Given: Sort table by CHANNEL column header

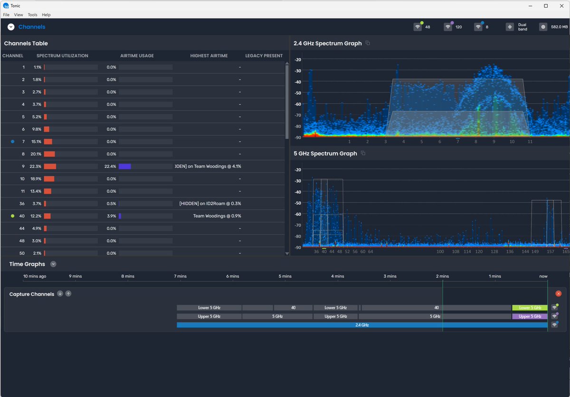Looking at the screenshot, I should (x=13, y=56).
